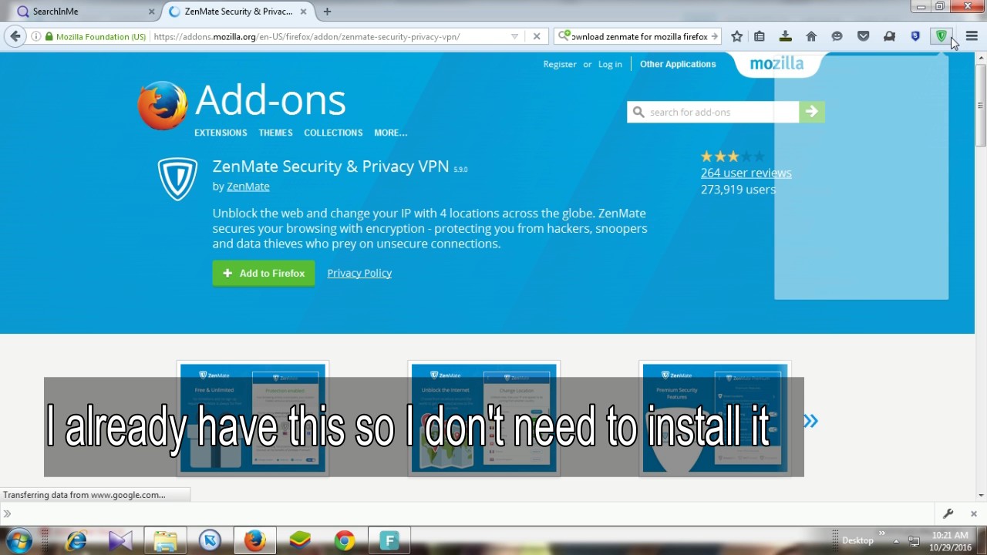This screenshot has height=555, width=987.
Task: Show site information icon in address bar
Action: 35,36
